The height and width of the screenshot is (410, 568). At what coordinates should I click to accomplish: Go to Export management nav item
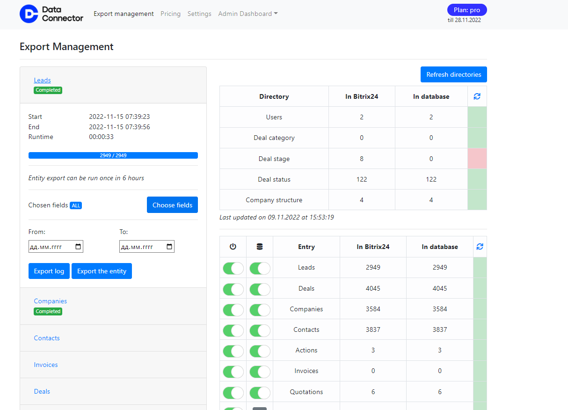point(124,14)
